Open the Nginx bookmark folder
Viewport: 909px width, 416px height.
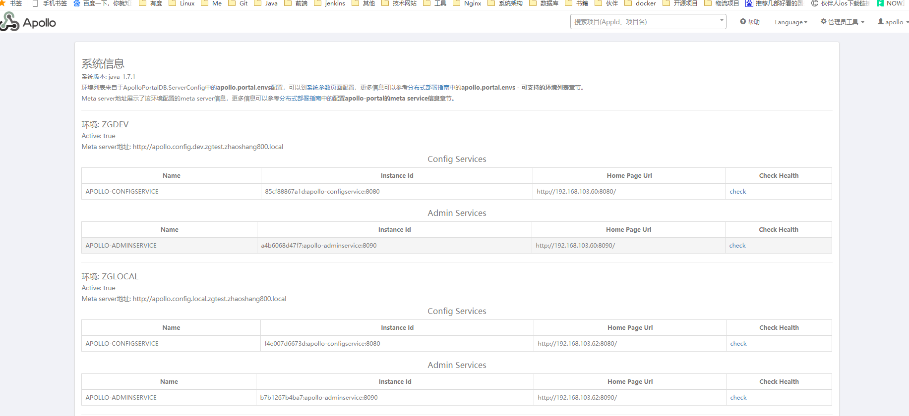467,3
